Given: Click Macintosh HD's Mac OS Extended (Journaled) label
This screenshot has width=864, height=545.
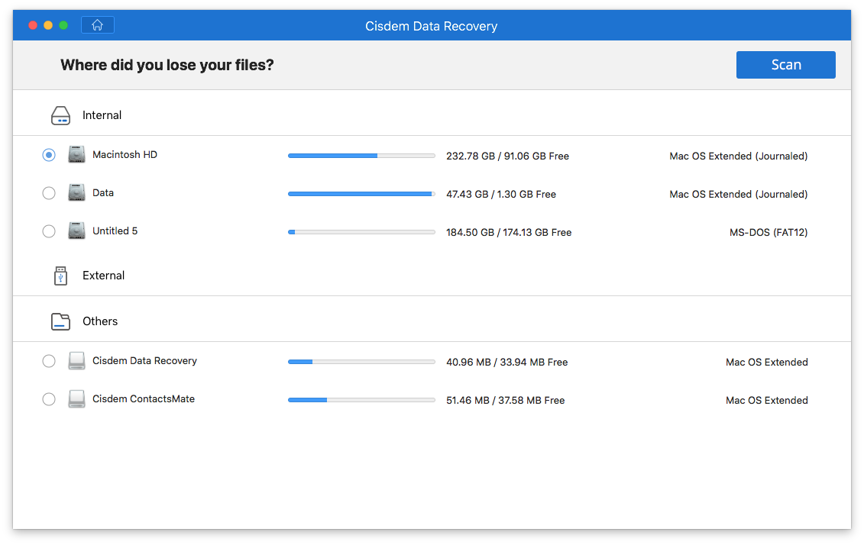Looking at the screenshot, I should click(x=739, y=156).
